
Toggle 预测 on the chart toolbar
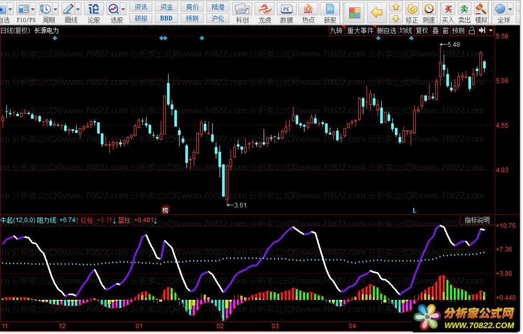click(458, 30)
